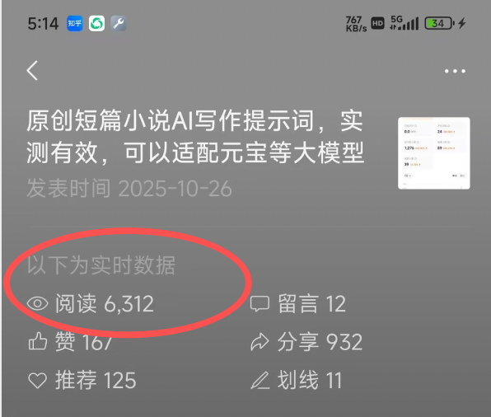491x417 pixels.
Task: Tap the speech bubble icon beside 留言
Action: coord(260,303)
